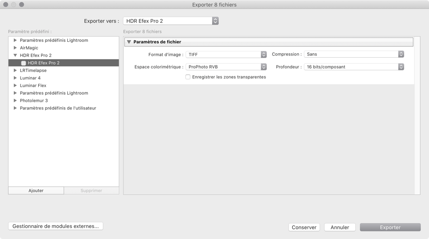
Task: Open Profondeur 16 bits/composant dropdown
Action: 354,67
